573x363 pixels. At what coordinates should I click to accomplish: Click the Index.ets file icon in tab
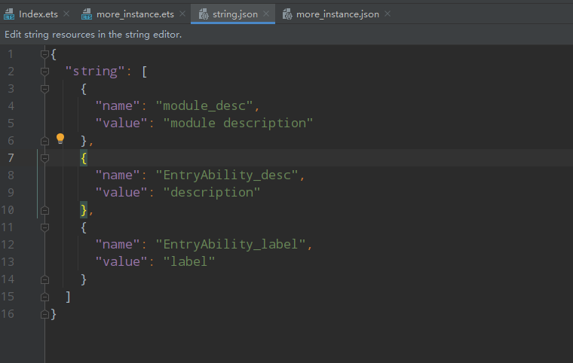[x=9, y=14]
